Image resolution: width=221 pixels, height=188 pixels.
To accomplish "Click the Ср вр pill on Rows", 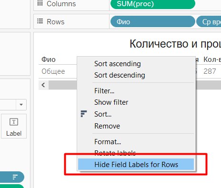I will (209, 22).
